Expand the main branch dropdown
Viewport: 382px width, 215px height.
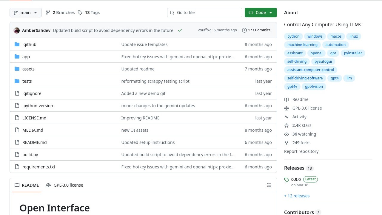point(26,13)
